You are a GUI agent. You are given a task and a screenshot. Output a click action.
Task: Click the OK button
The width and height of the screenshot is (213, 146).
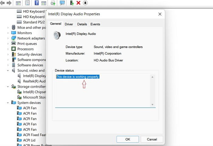[x=128, y=139]
